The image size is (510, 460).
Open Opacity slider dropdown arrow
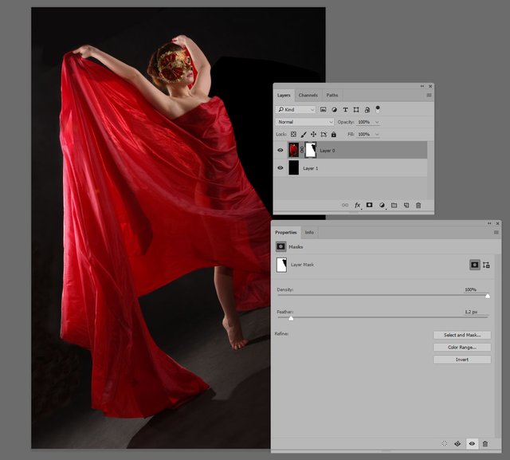click(377, 122)
